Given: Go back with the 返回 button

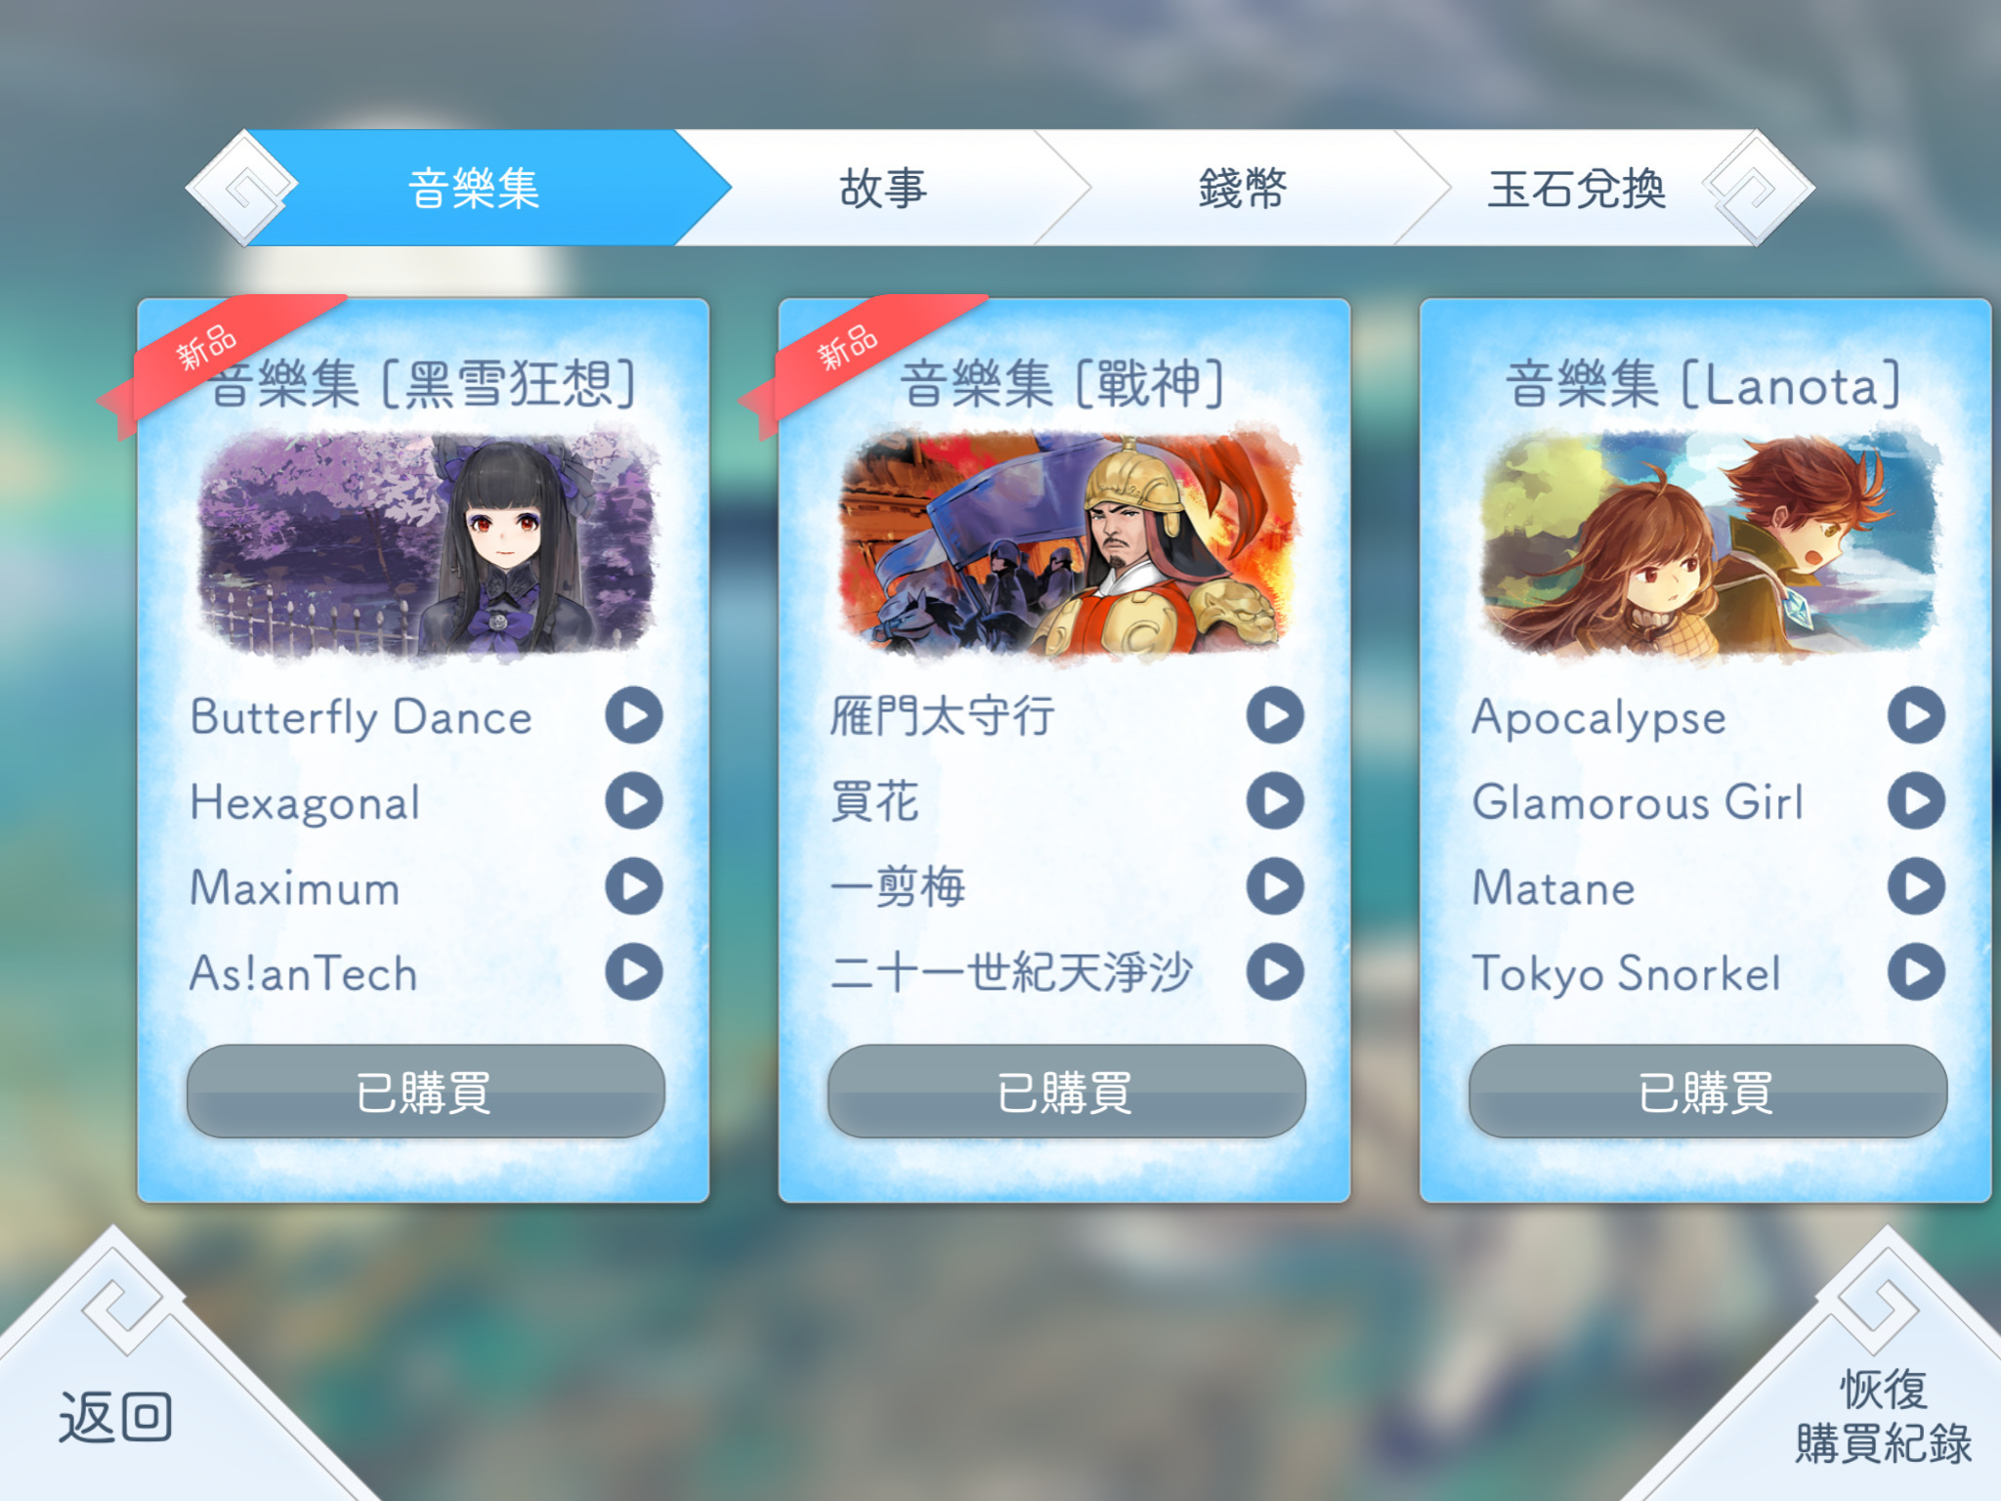Looking at the screenshot, I should pyautogui.click(x=115, y=1417).
